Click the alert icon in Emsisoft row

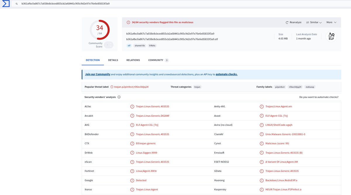(262, 153)
